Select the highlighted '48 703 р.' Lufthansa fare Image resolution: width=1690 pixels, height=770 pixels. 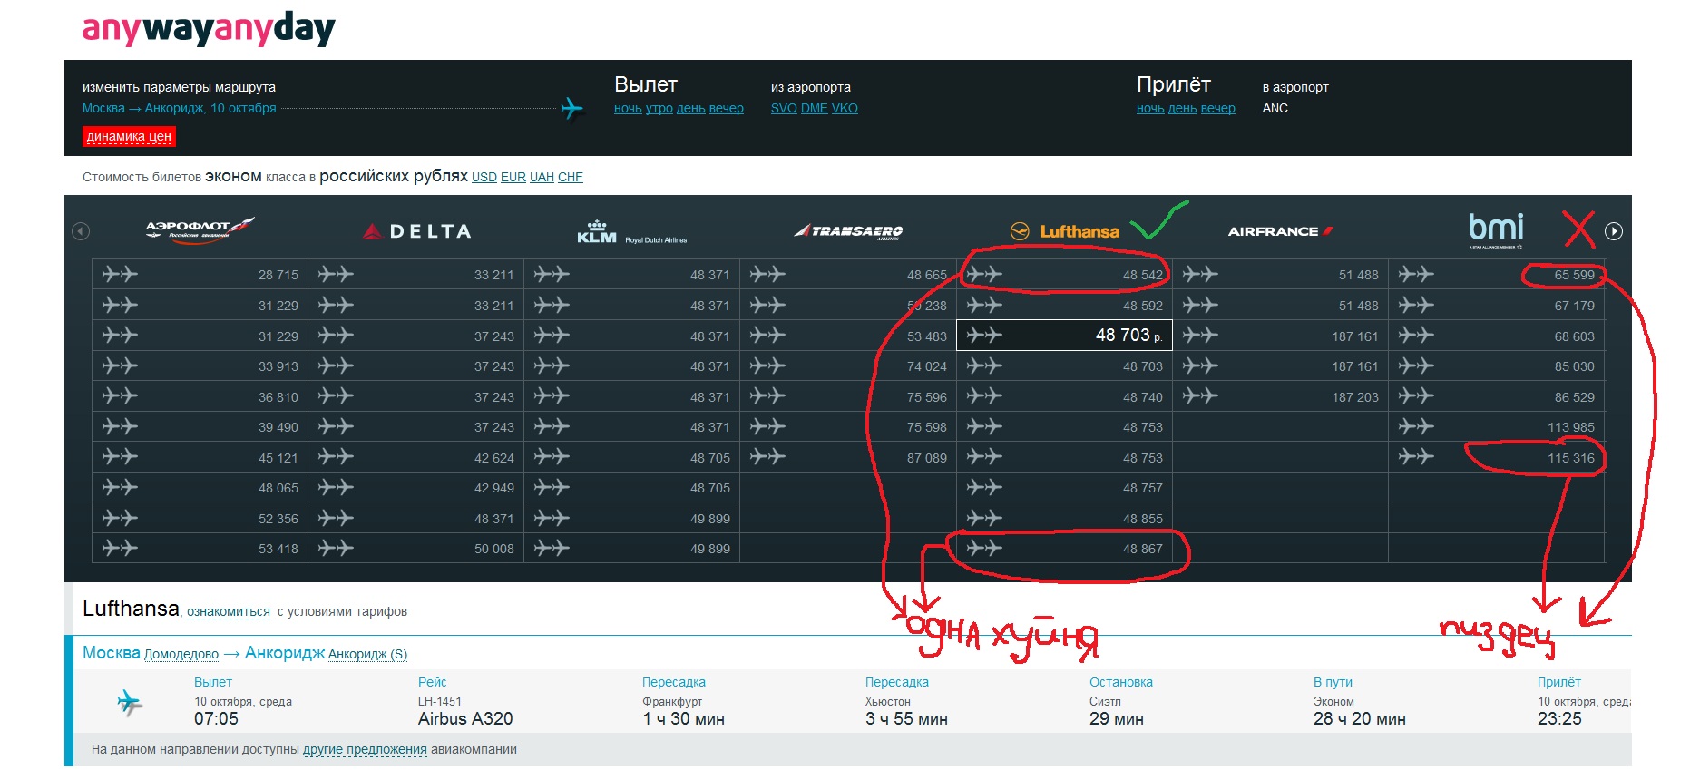point(1065,335)
